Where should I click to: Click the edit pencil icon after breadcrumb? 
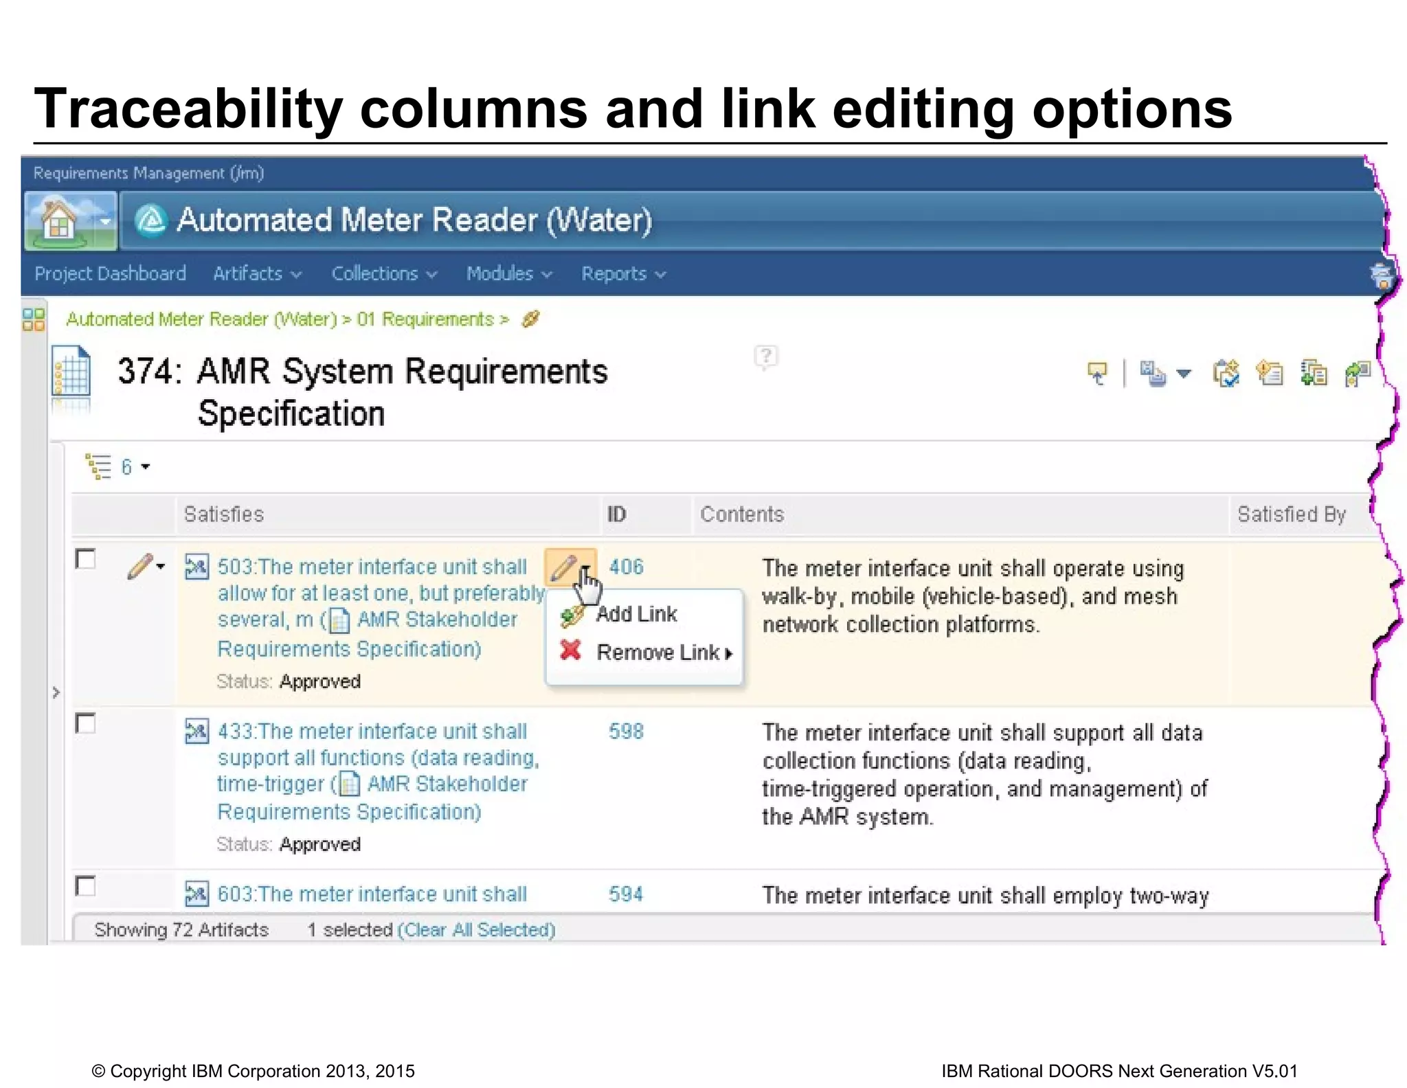pos(530,319)
